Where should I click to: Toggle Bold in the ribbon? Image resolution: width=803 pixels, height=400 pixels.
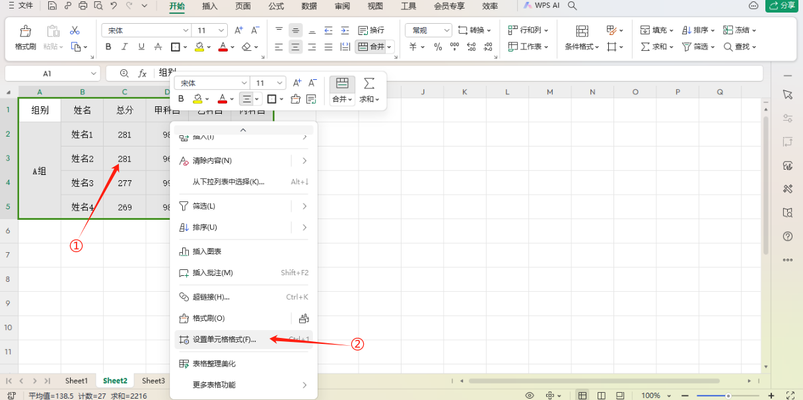point(108,47)
